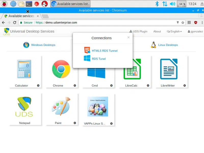Expand the English language dropdown
This screenshot has height=153, width=204.
coord(174,31)
